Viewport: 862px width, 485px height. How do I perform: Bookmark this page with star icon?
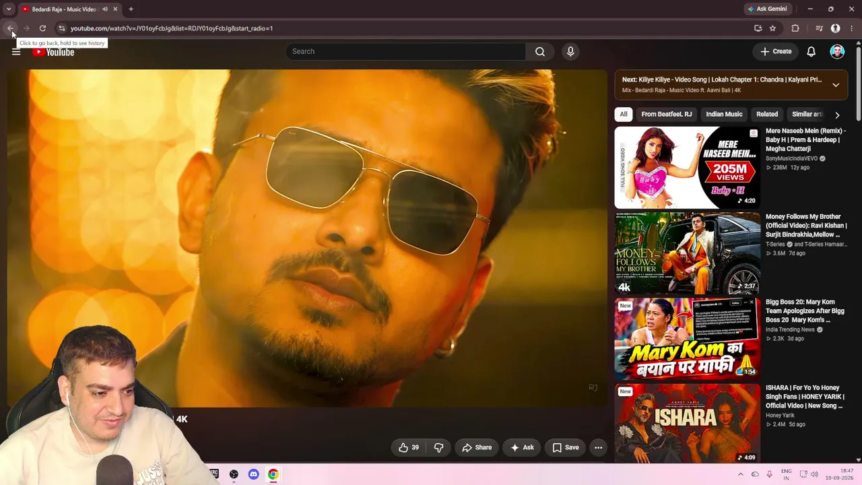click(x=772, y=28)
